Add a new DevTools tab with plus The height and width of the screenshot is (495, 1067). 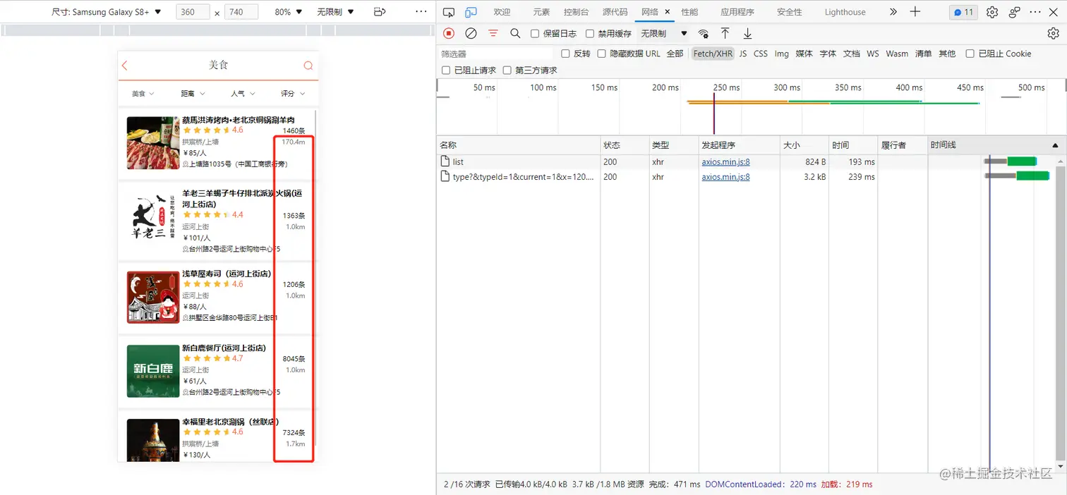pos(915,12)
